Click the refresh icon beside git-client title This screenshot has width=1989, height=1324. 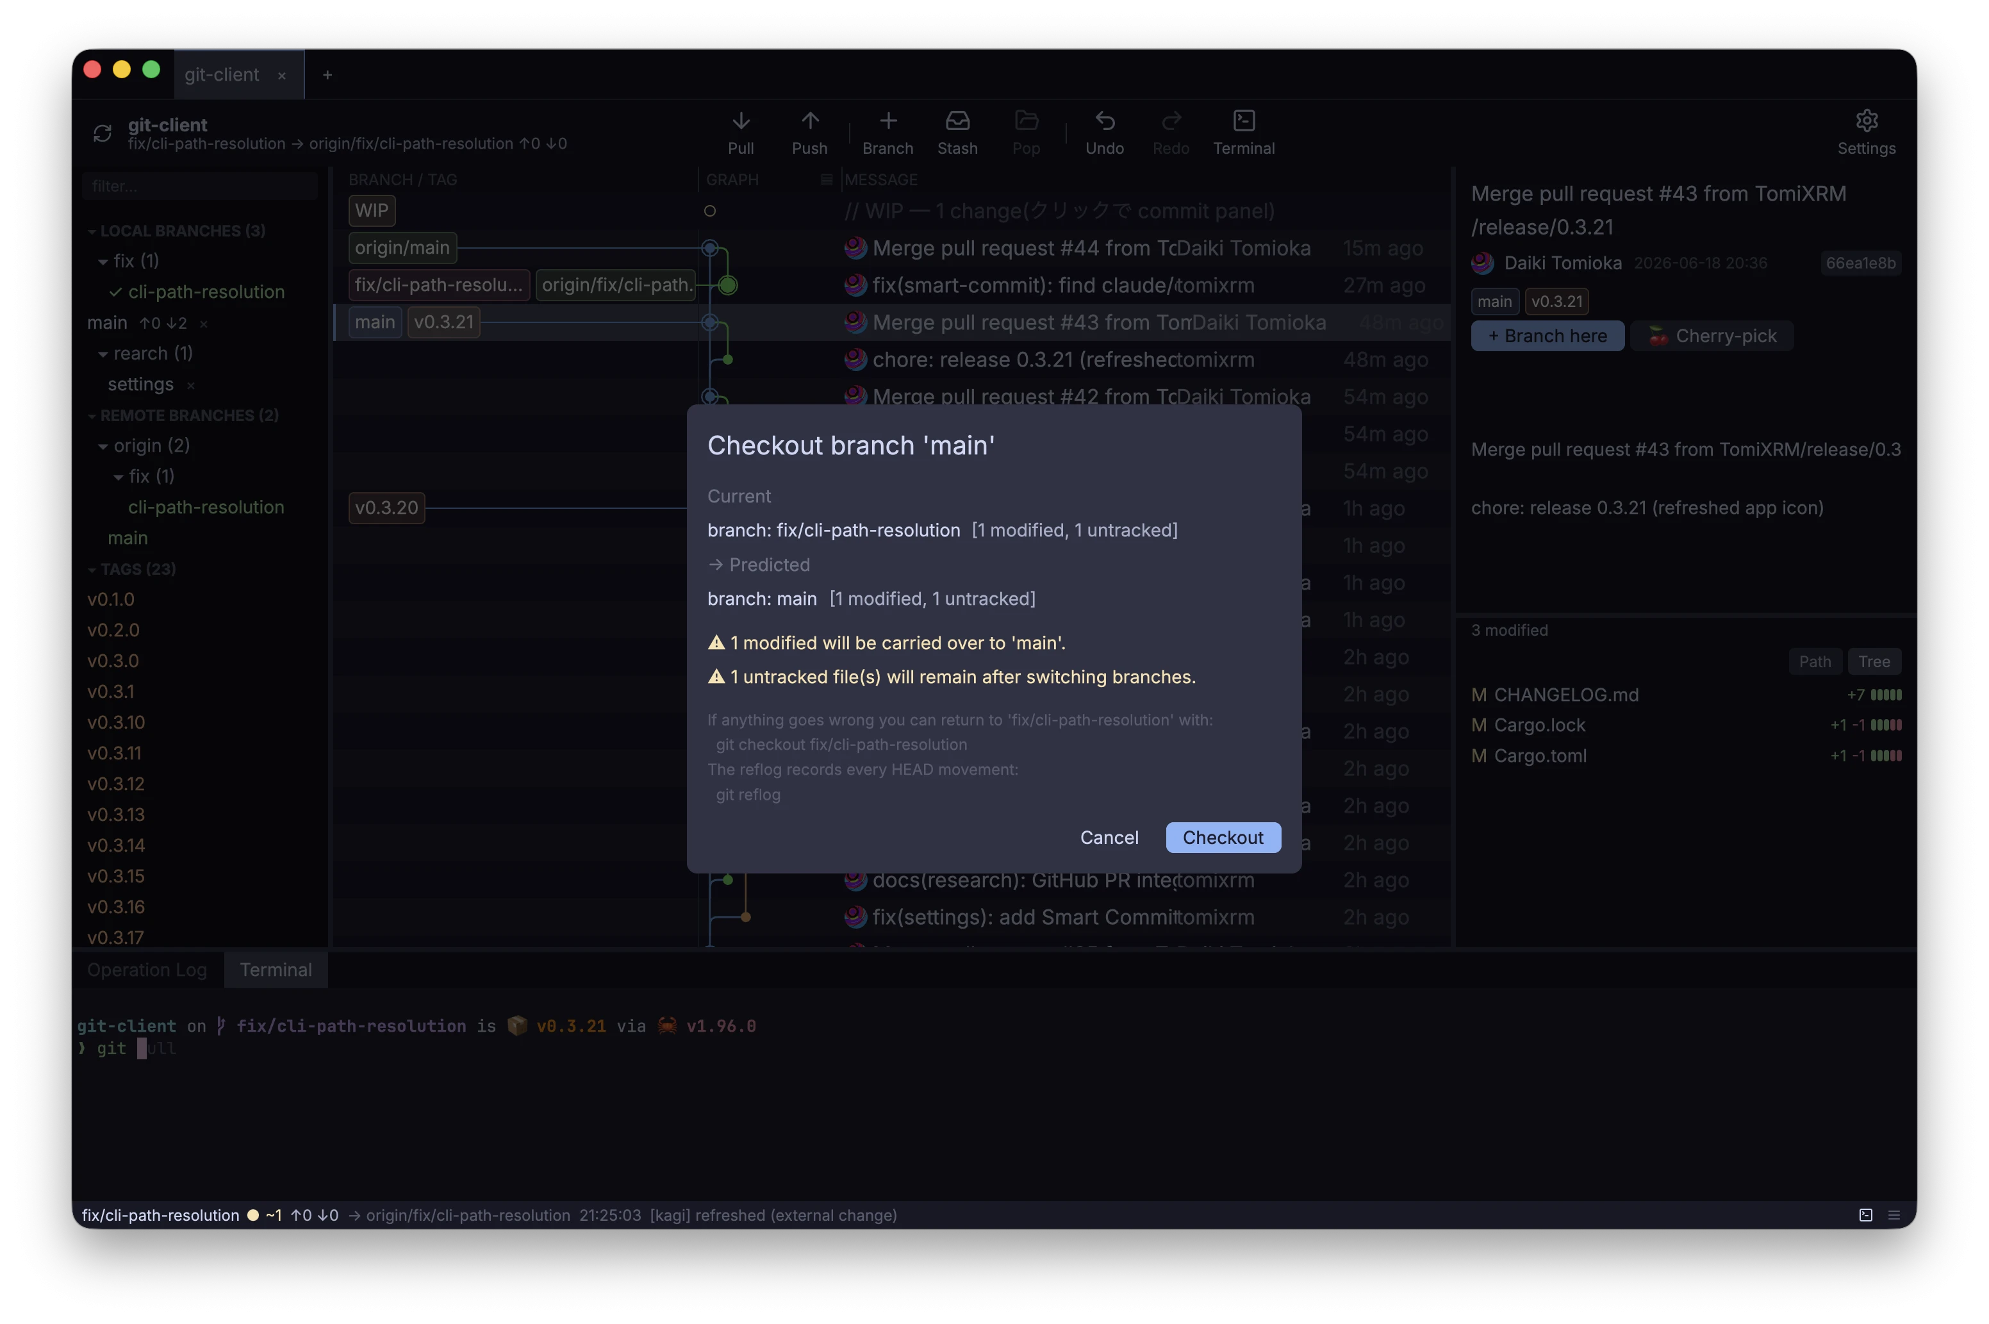102,133
